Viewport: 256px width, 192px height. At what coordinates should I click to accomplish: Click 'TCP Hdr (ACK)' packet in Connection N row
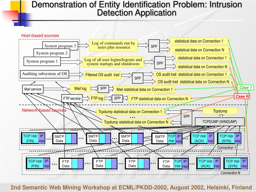[208, 163]
